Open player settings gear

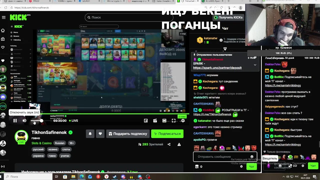coord(183,120)
